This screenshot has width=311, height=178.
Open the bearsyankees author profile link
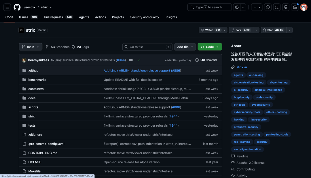click(39, 60)
